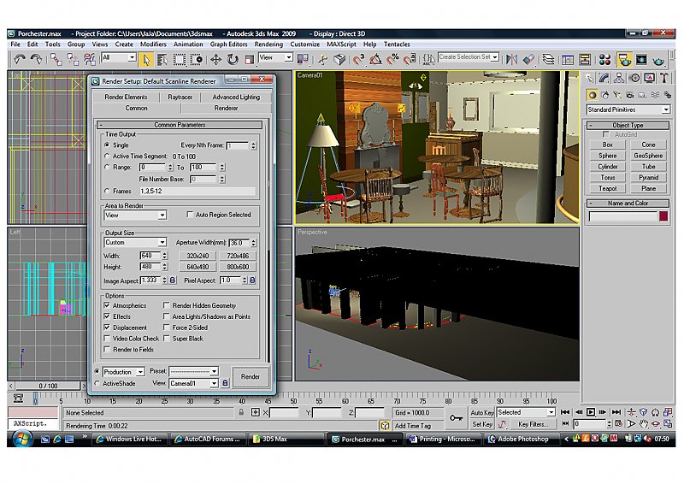Open the Create Selection Set dropdown
The height and width of the screenshot is (484, 684).
469,57
